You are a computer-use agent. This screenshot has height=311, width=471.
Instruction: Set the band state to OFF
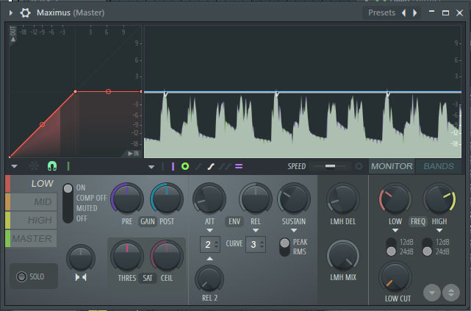coord(82,218)
